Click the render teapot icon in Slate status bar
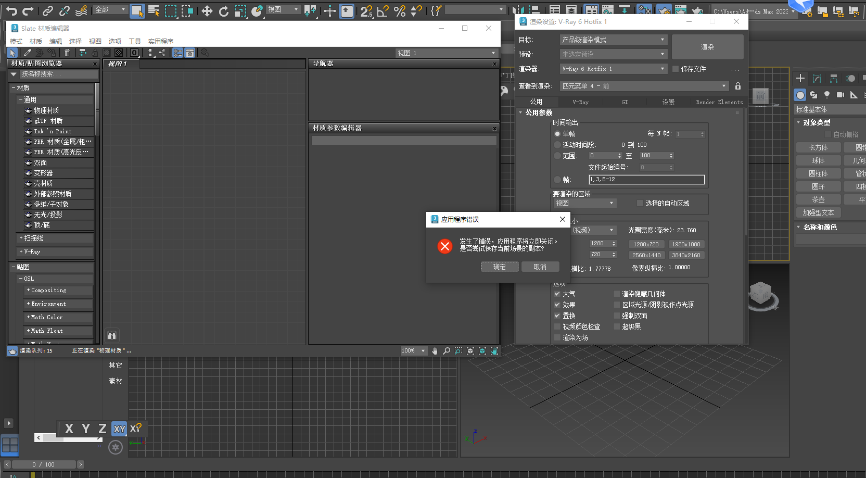Image resolution: width=866 pixels, height=478 pixels. [12, 351]
